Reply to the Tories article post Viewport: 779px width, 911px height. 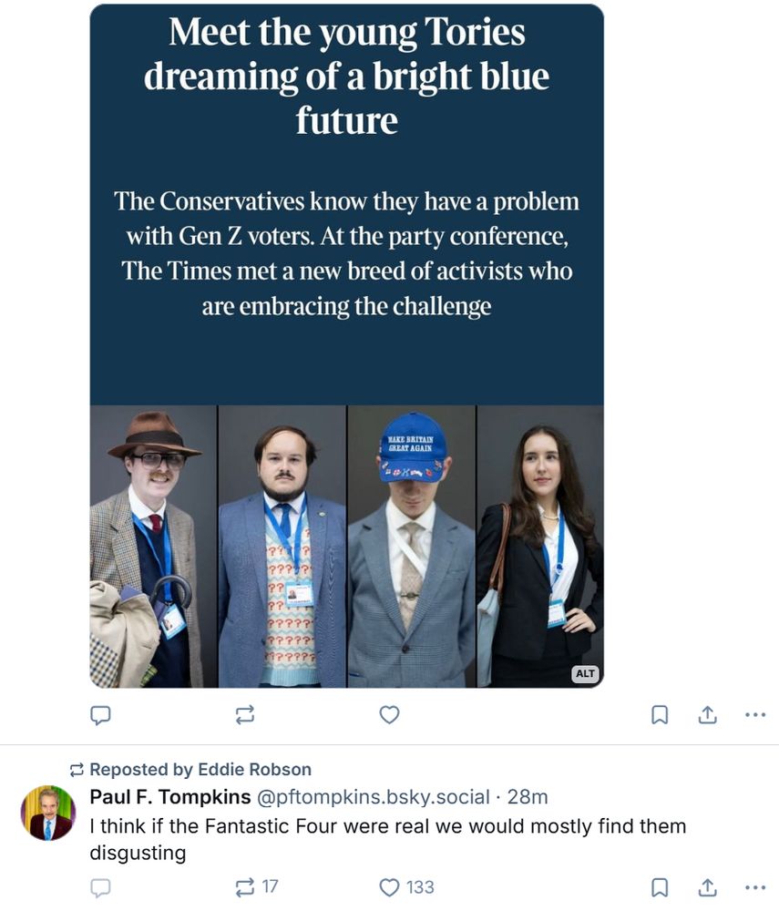[100, 714]
